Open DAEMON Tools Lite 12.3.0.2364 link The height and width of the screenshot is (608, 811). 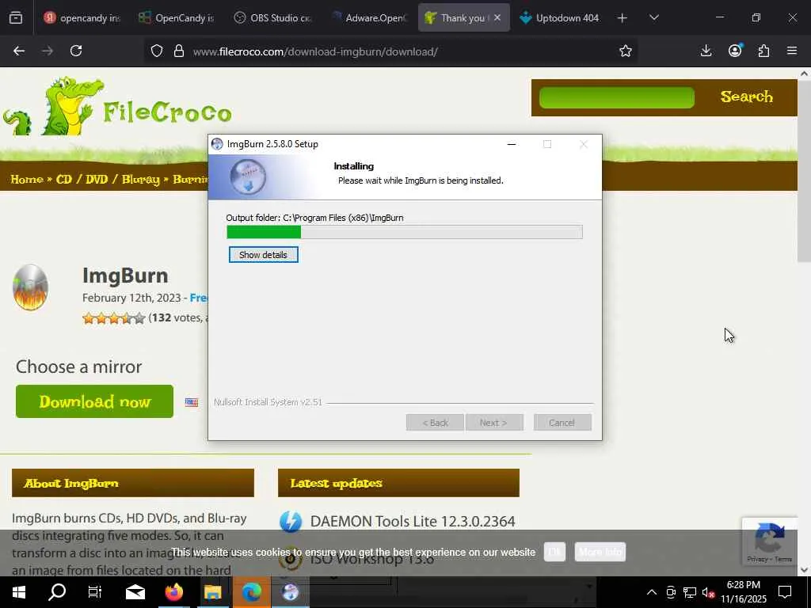(412, 521)
